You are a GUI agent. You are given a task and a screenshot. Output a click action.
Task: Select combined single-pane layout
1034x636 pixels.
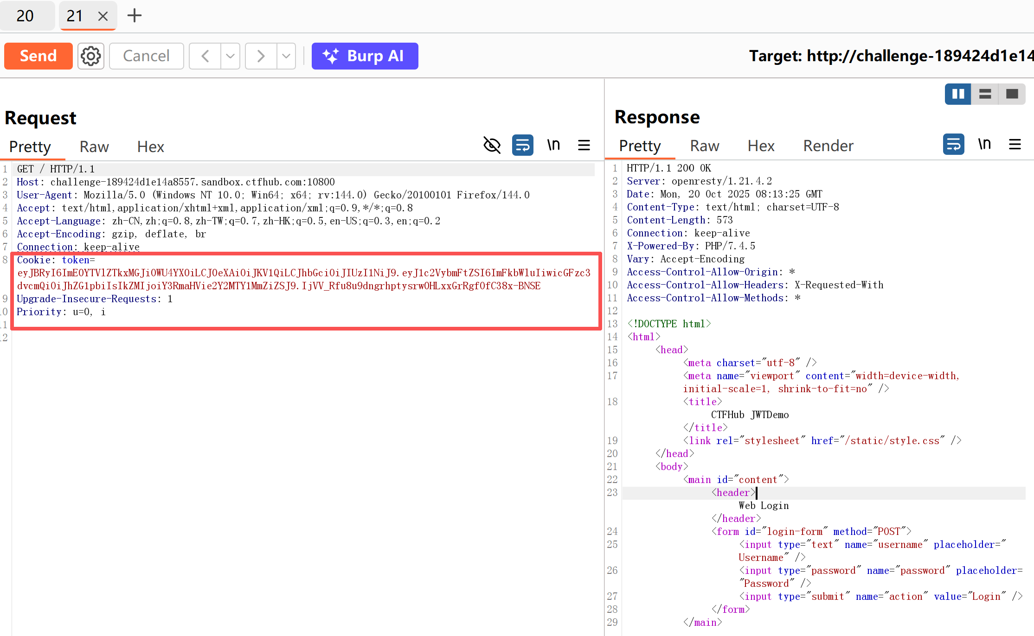[x=1012, y=94]
